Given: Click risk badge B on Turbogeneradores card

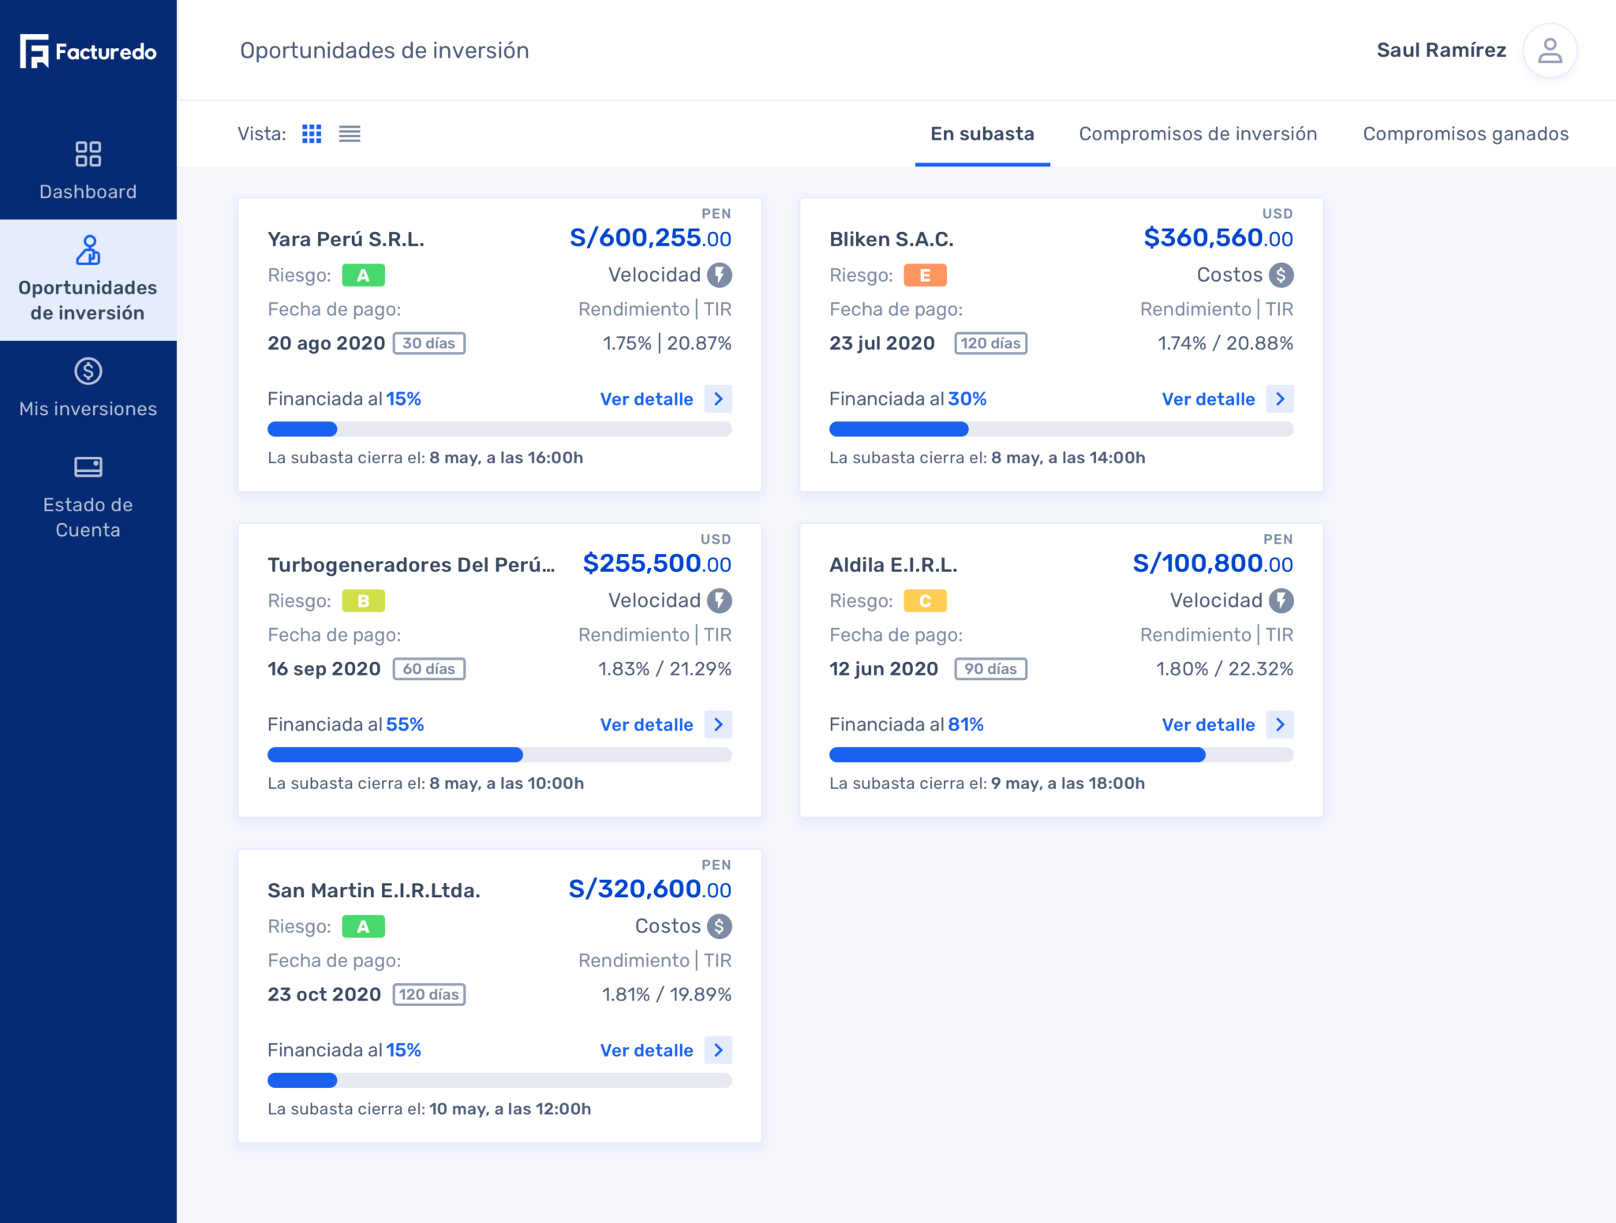Looking at the screenshot, I should pyautogui.click(x=363, y=601).
